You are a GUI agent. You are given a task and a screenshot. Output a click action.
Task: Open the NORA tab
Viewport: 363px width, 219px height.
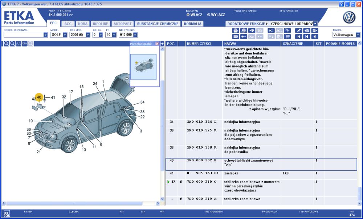click(83, 24)
